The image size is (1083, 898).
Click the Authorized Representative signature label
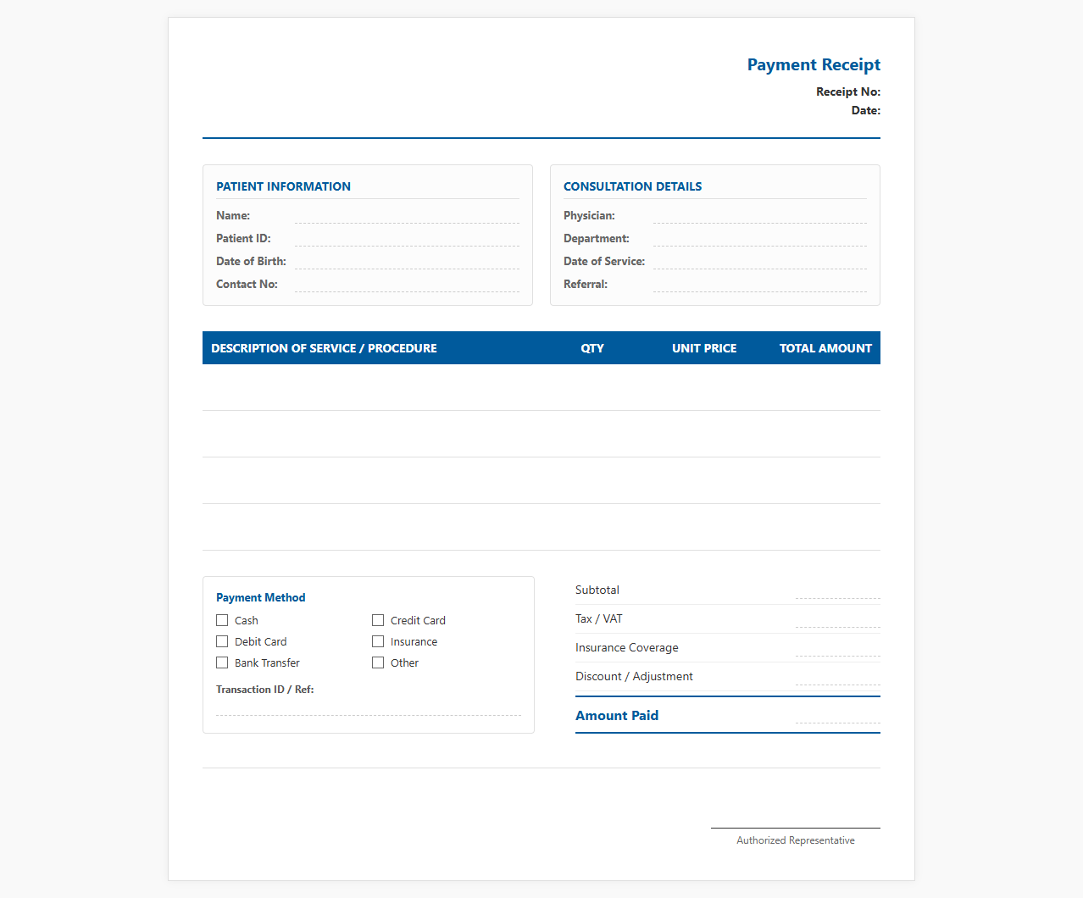pos(796,840)
